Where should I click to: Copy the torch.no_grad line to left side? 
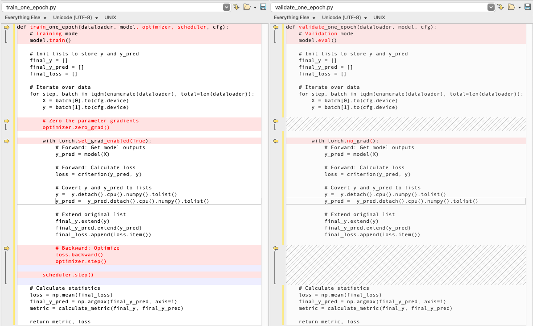(276, 141)
